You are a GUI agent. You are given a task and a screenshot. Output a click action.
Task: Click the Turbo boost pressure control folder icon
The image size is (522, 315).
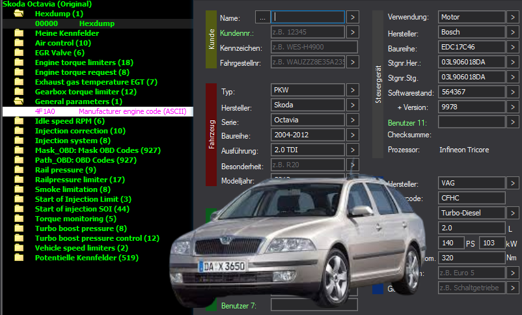(19, 238)
